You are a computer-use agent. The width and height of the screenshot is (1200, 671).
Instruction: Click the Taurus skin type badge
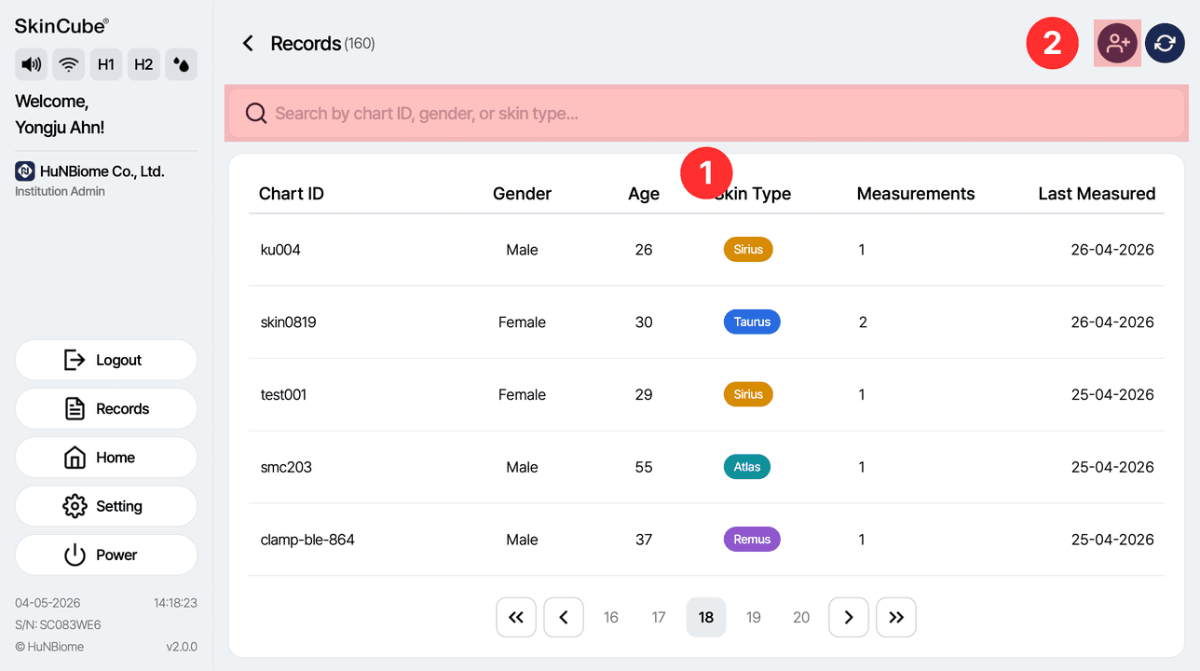click(x=752, y=322)
